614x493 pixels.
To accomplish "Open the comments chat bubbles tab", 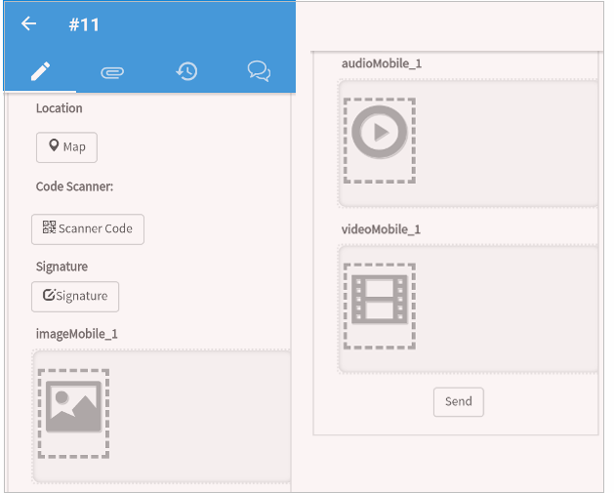I will tap(259, 71).
